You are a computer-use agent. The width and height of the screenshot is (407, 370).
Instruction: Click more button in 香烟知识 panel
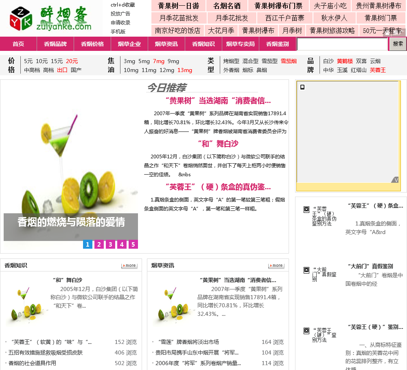click(129, 265)
